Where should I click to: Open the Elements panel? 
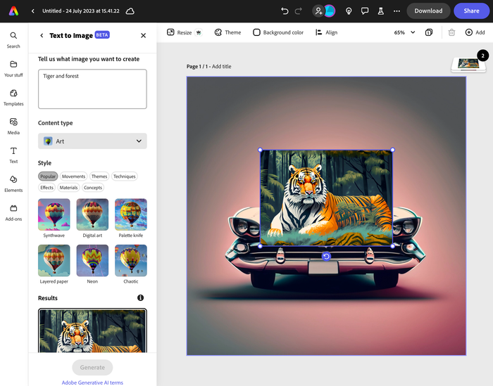[13, 184]
